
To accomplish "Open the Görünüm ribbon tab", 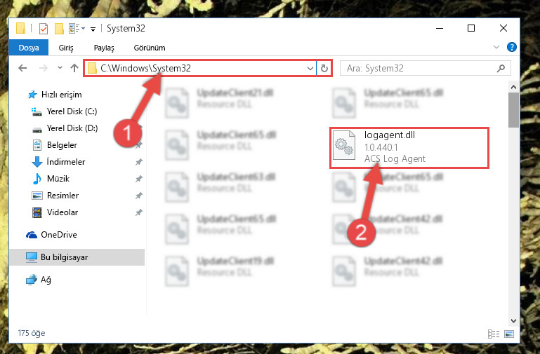I will pyautogui.click(x=150, y=48).
